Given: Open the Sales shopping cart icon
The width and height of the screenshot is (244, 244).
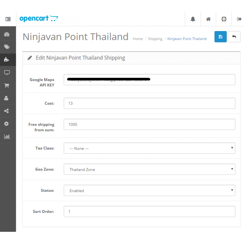Looking at the screenshot, I should [x=7, y=85].
